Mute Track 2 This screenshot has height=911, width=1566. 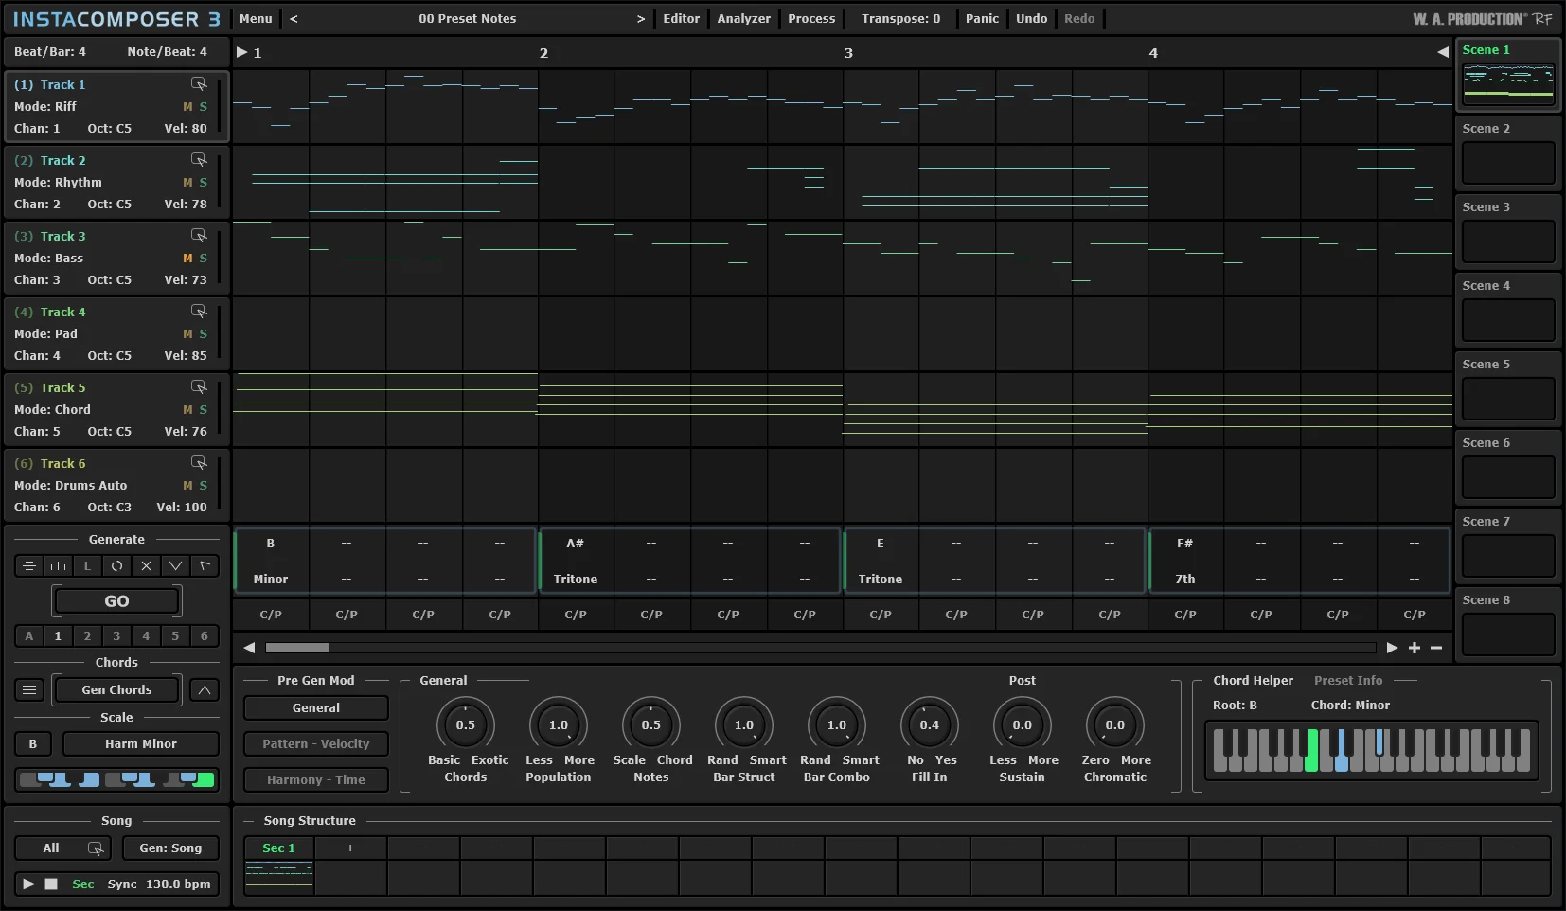(187, 183)
